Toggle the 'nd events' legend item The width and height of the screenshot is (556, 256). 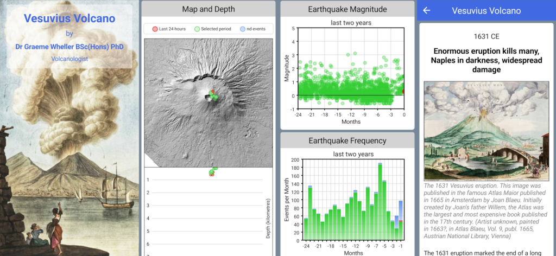(252, 29)
